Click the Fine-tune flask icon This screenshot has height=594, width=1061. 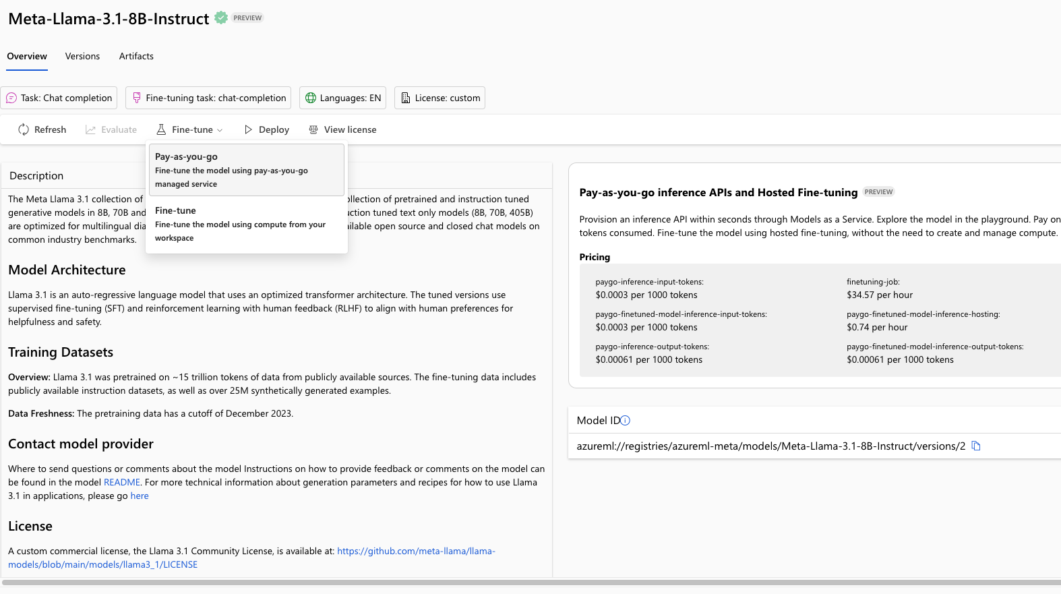coord(161,129)
